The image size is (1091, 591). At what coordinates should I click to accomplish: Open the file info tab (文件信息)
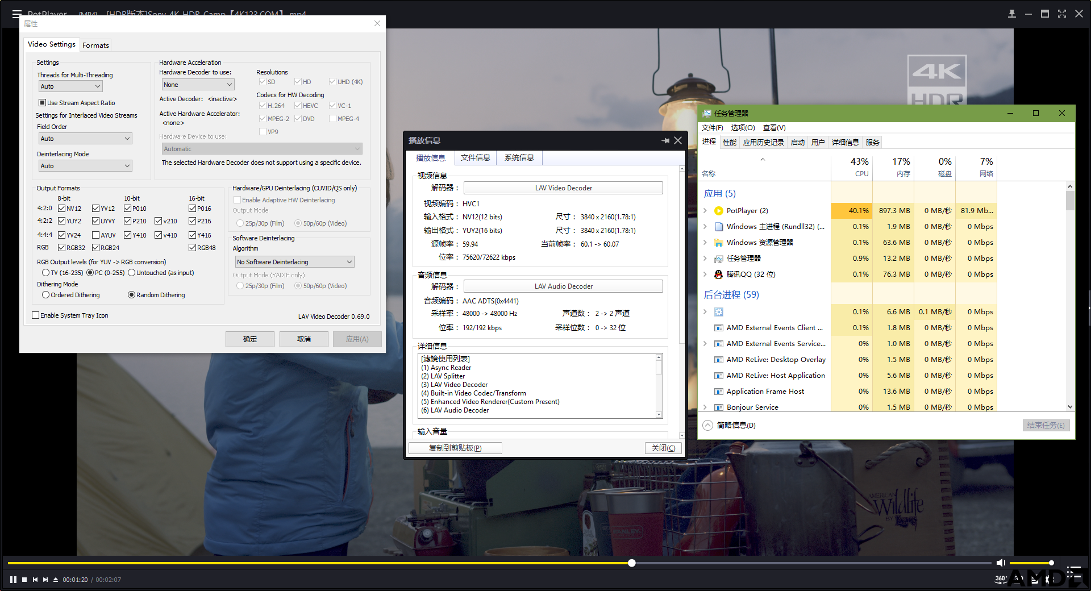click(x=475, y=158)
